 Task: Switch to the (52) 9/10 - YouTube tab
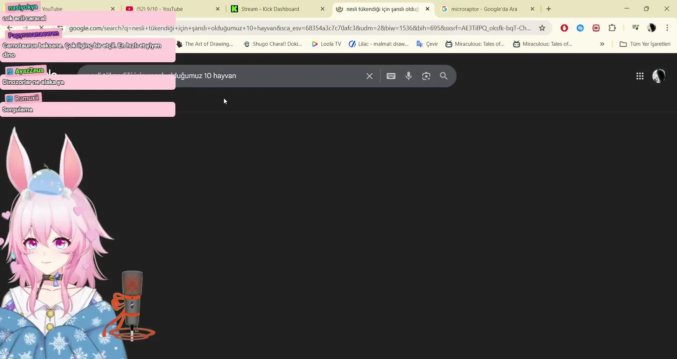coord(172,9)
